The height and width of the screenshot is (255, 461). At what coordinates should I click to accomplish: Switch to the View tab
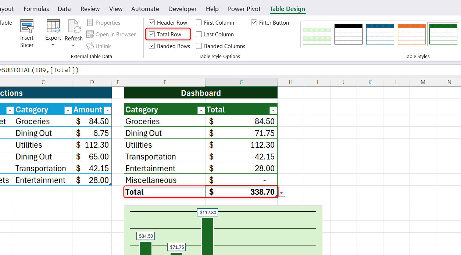116,9
